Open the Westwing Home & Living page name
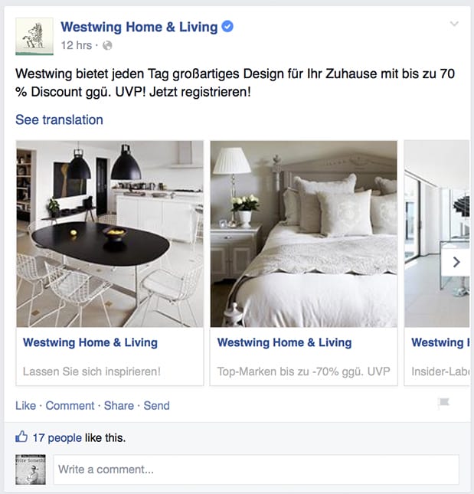Screen dimensions: 474x494 coord(139,27)
